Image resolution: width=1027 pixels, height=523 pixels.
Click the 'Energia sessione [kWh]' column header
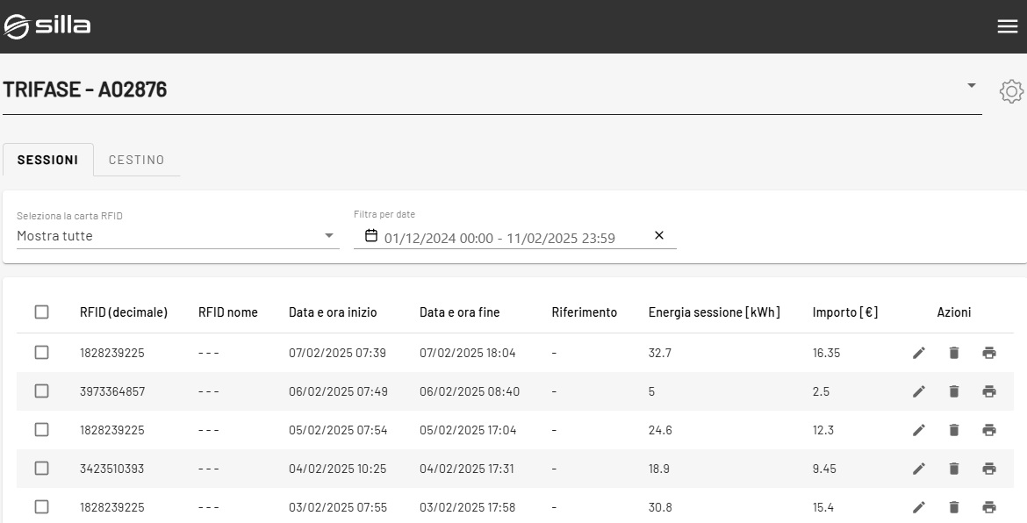click(x=715, y=312)
